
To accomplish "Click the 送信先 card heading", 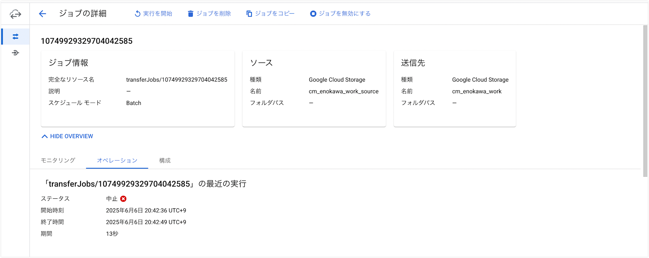I will point(413,63).
